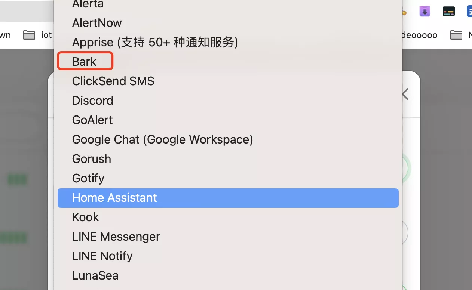The width and height of the screenshot is (472, 290).
Task: Select LunaSea from the list
Action: (x=95, y=275)
